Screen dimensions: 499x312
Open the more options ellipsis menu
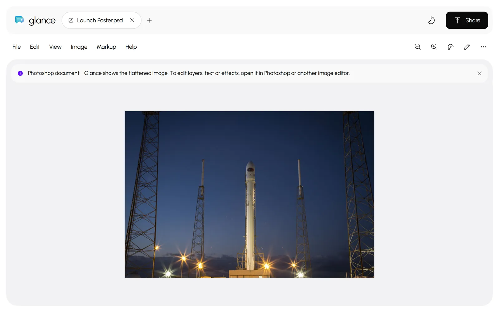483,47
